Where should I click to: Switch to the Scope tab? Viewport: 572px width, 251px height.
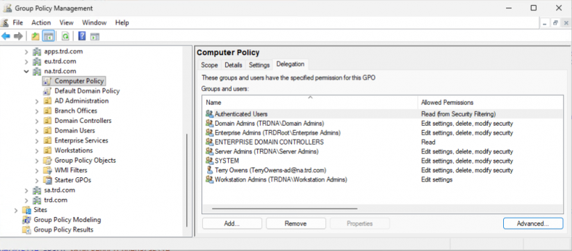pos(209,65)
